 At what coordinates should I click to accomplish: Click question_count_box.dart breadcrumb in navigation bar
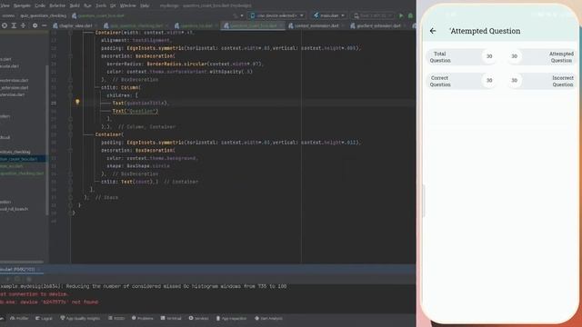click(x=97, y=15)
